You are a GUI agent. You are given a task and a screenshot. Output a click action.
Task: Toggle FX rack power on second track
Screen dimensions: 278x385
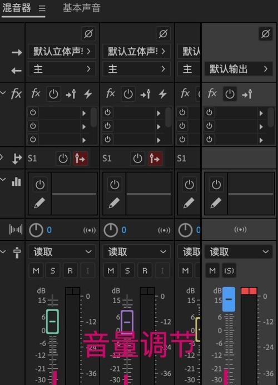click(x=128, y=94)
